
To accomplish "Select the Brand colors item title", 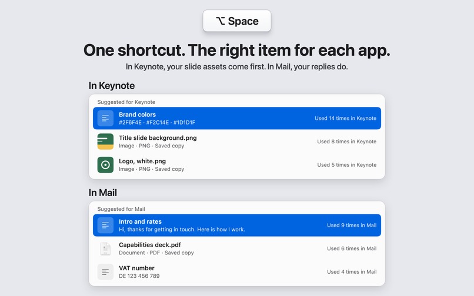I will (x=137, y=115).
